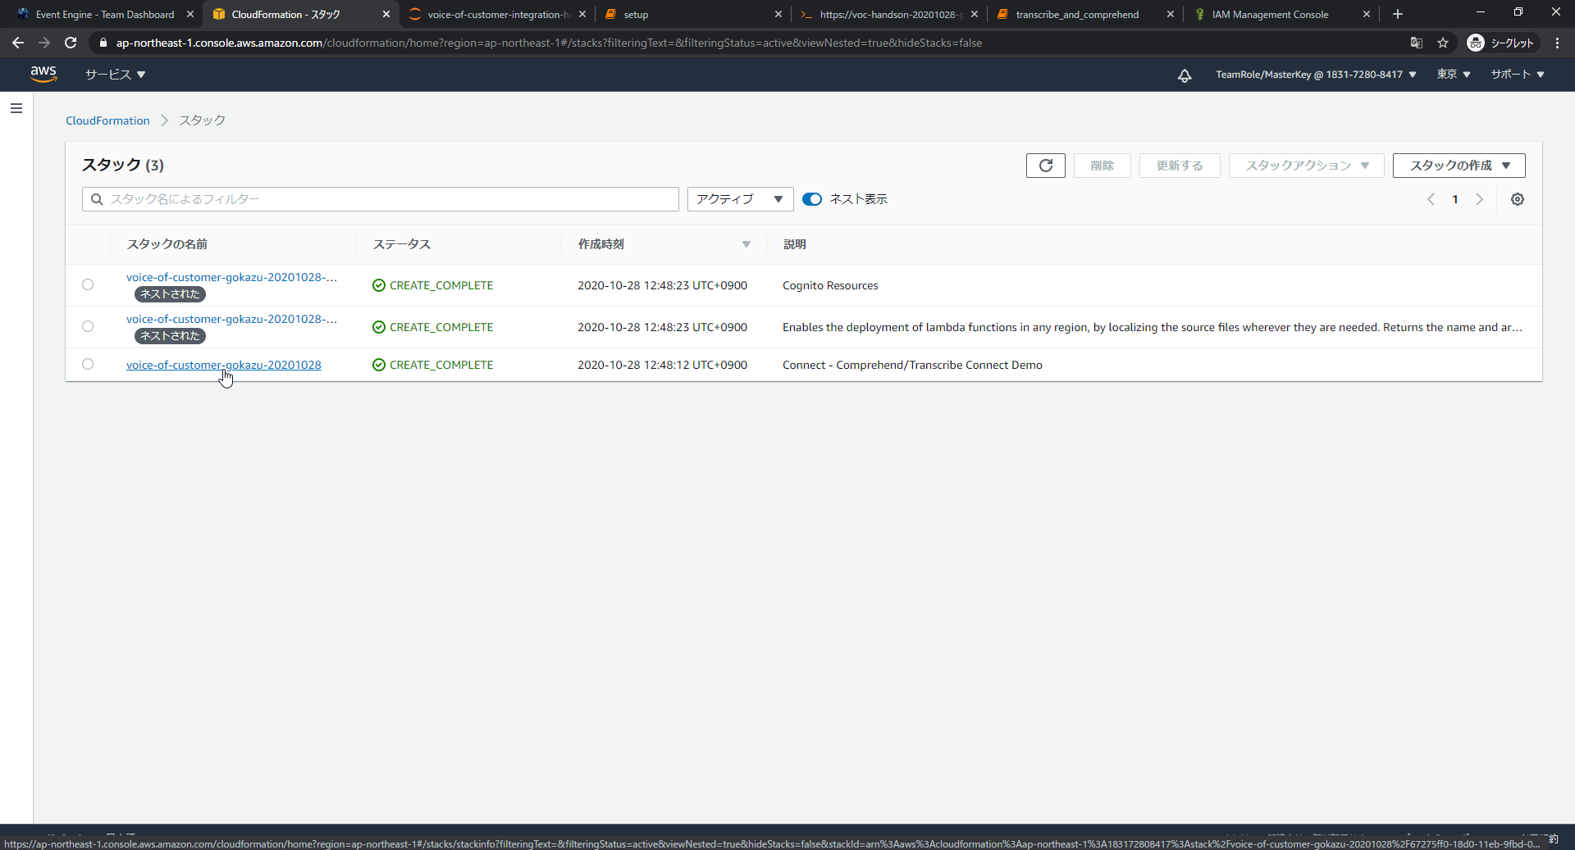Image resolution: width=1575 pixels, height=850 pixels.
Task: Open the services dropdown menu
Action: pyautogui.click(x=115, y=75)
